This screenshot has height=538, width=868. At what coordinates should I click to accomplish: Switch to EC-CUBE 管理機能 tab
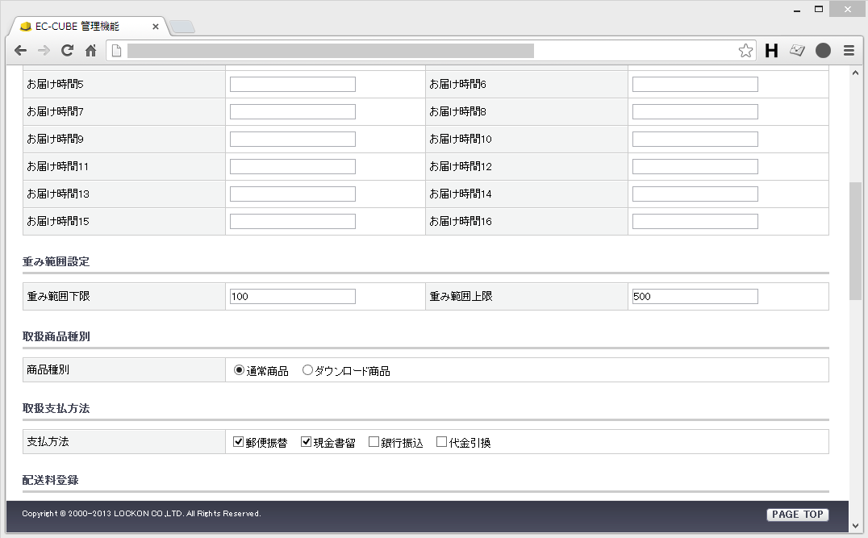pyautogui.click(x=89, y=27)
